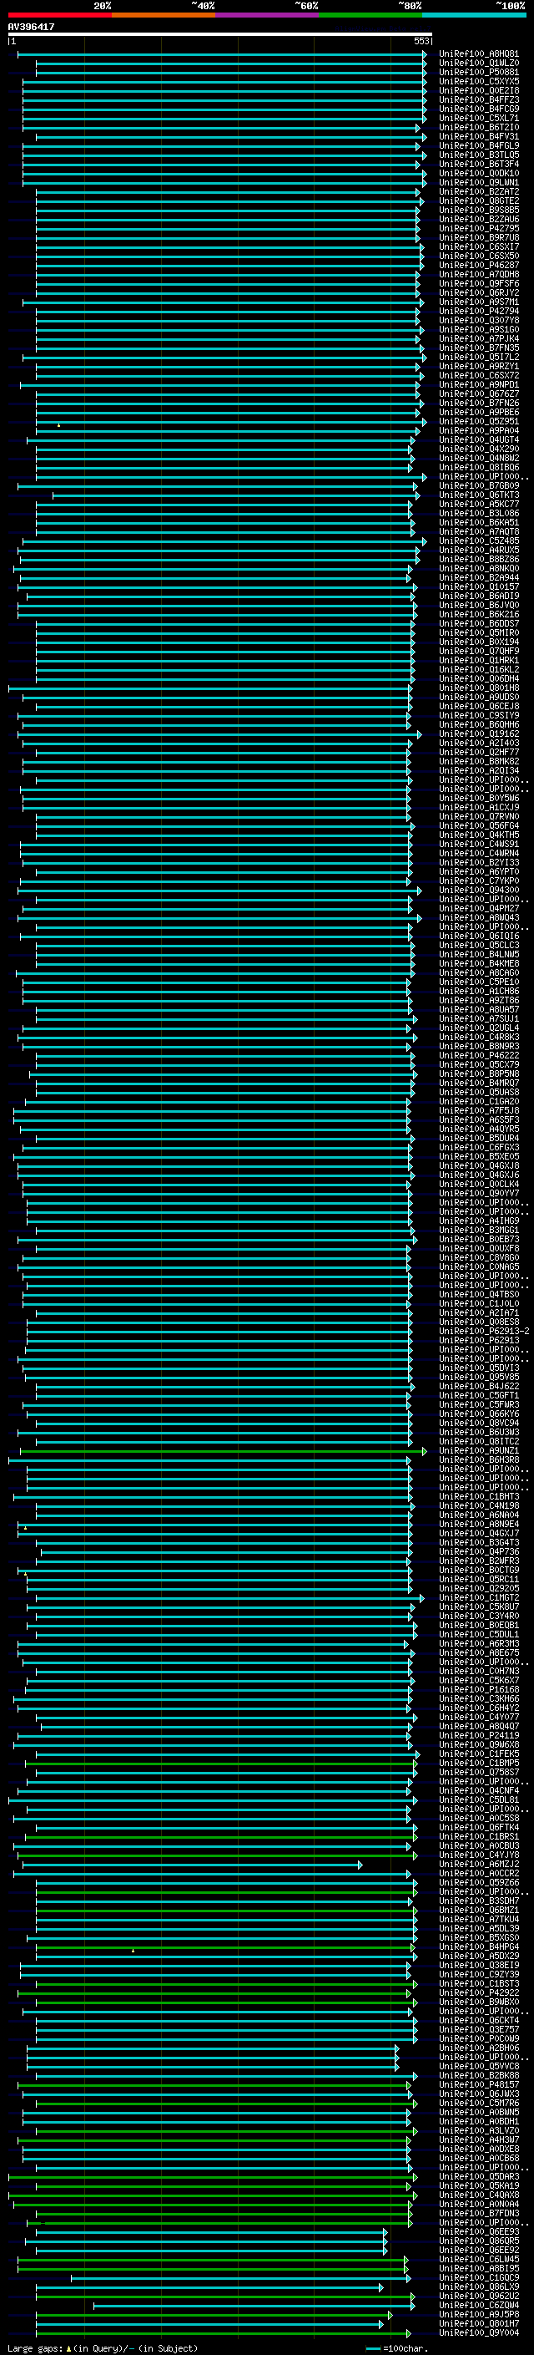Select the UniRef100_Q94300 label
This screenshot has width=534, height=2355.
[478, 891]
